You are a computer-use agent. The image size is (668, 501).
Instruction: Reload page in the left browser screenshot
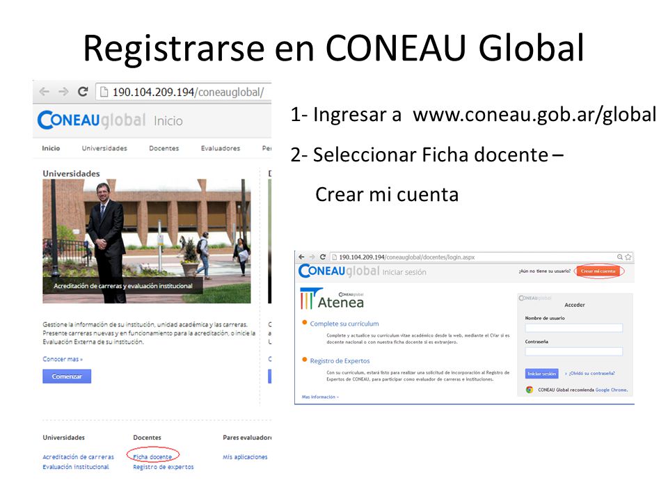point(83,91)
